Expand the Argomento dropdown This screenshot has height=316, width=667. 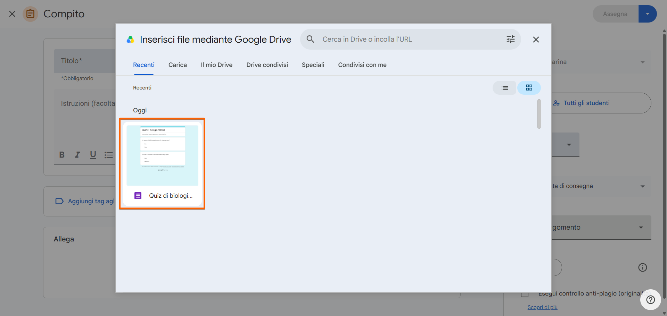coord(601,228)
